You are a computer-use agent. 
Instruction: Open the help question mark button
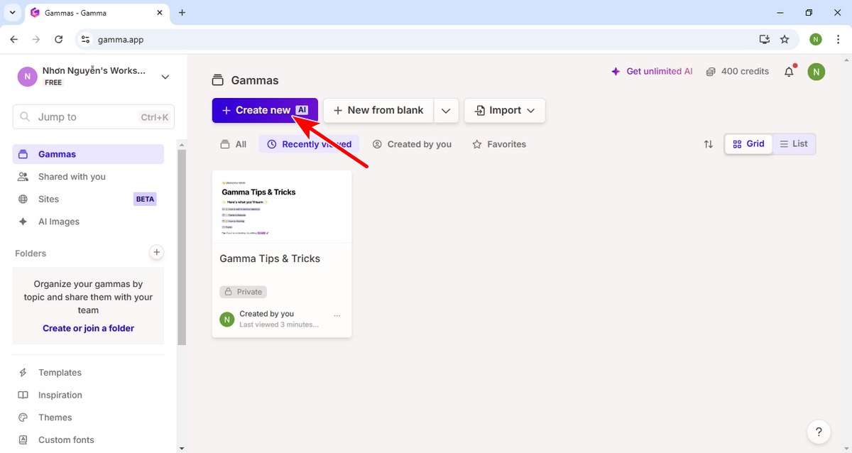pyautogui.click(x=819, y=431)
